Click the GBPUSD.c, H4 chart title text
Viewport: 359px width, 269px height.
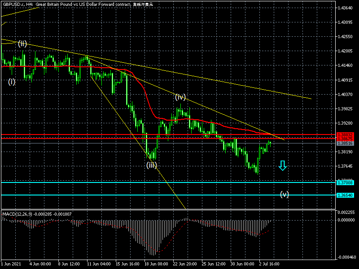coord(78,4)
